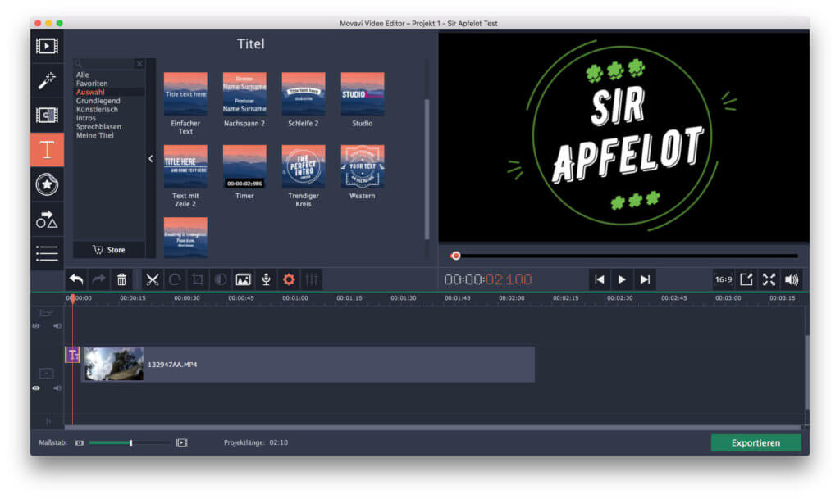Image resolution: width=840 pixels, height=499 pixels.
Task: Click the Maßstab zoom slider
Action: click(130, 442)
